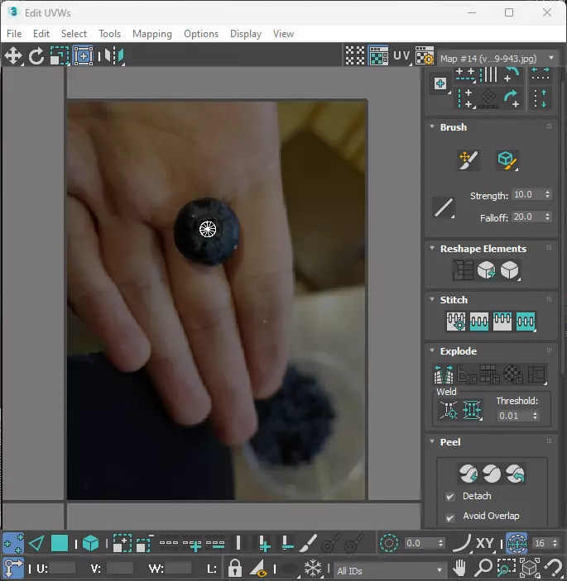Open the All IDs material dropdown
Screen dimensions: 567x581
coord(390,570)
